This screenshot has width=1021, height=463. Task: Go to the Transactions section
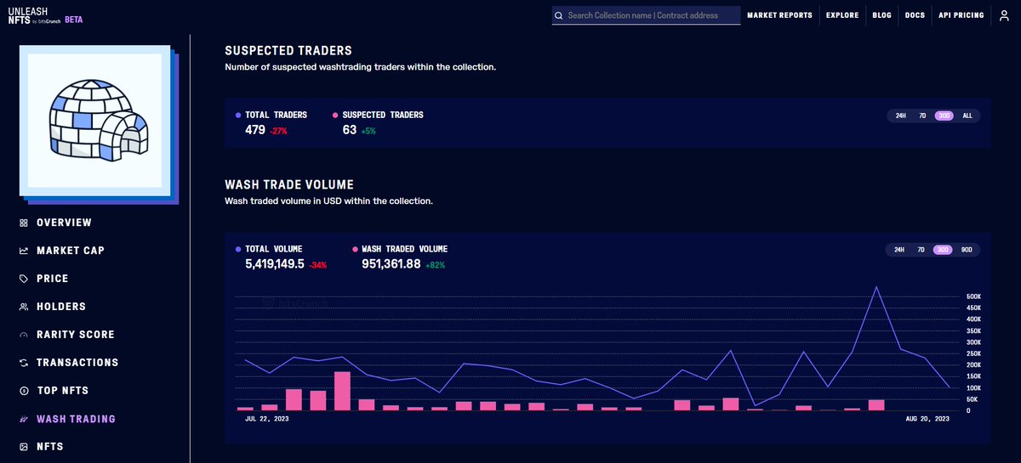pyautogui.click(x=77, y=363)
